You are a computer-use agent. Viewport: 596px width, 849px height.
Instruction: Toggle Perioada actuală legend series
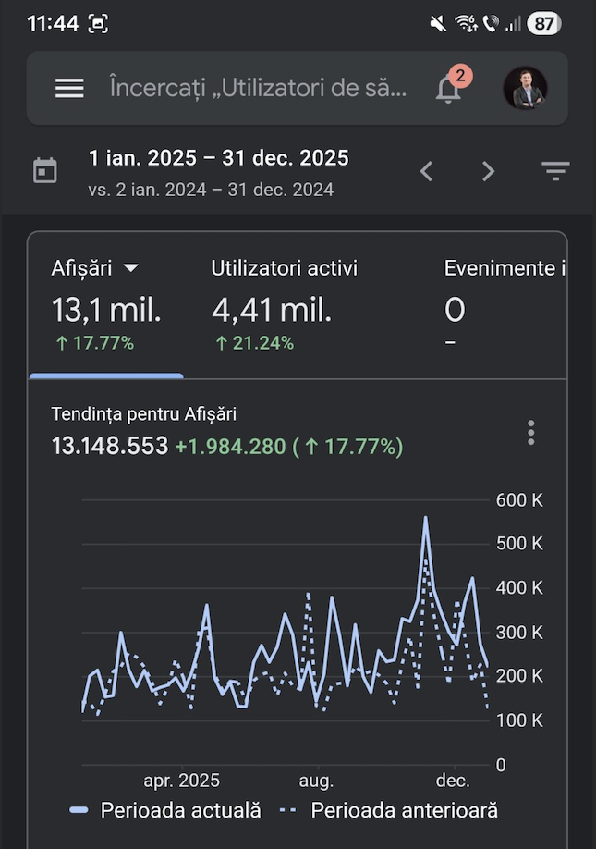tap(166, 810)
